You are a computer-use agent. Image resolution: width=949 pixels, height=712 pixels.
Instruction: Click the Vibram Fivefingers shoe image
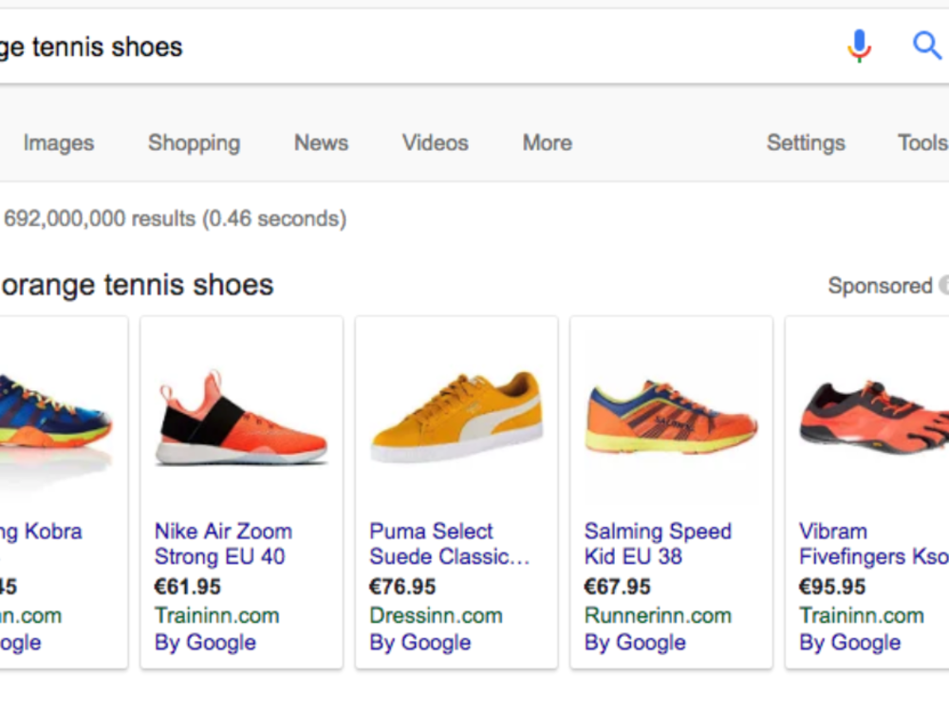pos(874,418)
